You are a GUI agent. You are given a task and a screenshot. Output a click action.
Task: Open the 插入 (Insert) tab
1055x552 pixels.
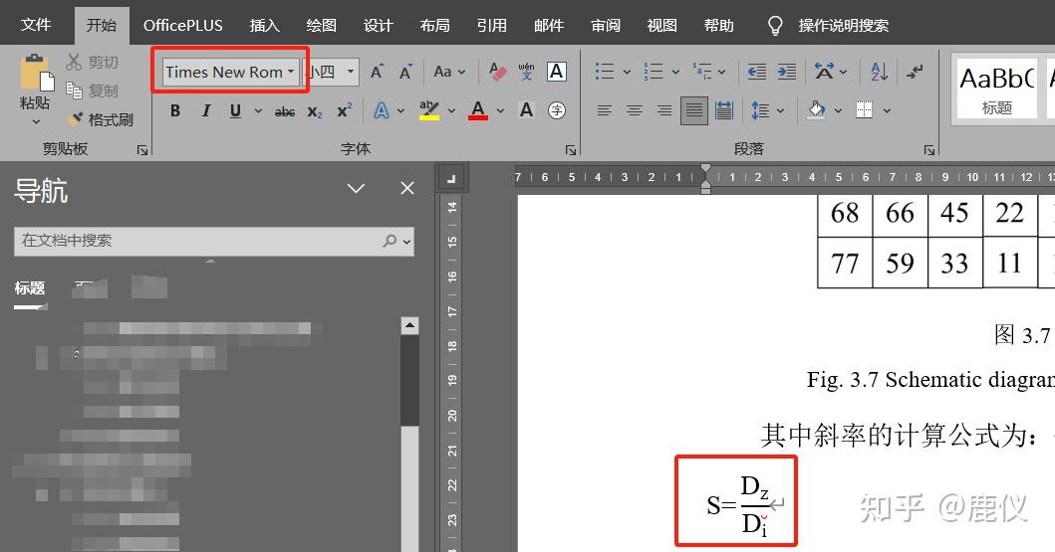coord(264,25)
